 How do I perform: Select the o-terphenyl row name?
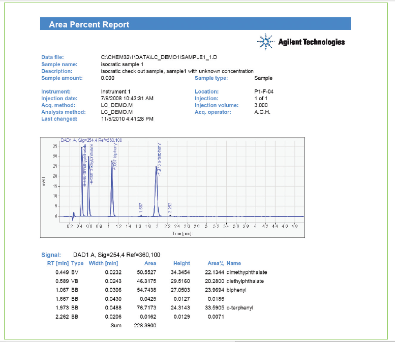click(241, 308)
